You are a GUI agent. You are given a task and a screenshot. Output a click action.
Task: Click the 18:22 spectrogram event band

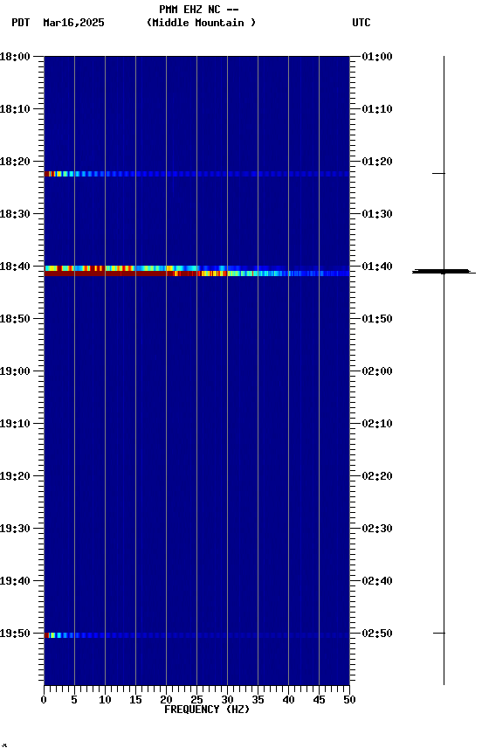coord(196,174)
